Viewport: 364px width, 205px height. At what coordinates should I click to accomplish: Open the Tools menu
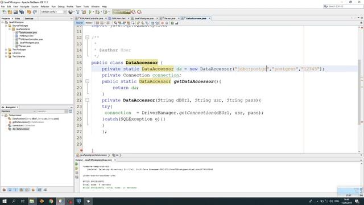[x=86, y=6]
